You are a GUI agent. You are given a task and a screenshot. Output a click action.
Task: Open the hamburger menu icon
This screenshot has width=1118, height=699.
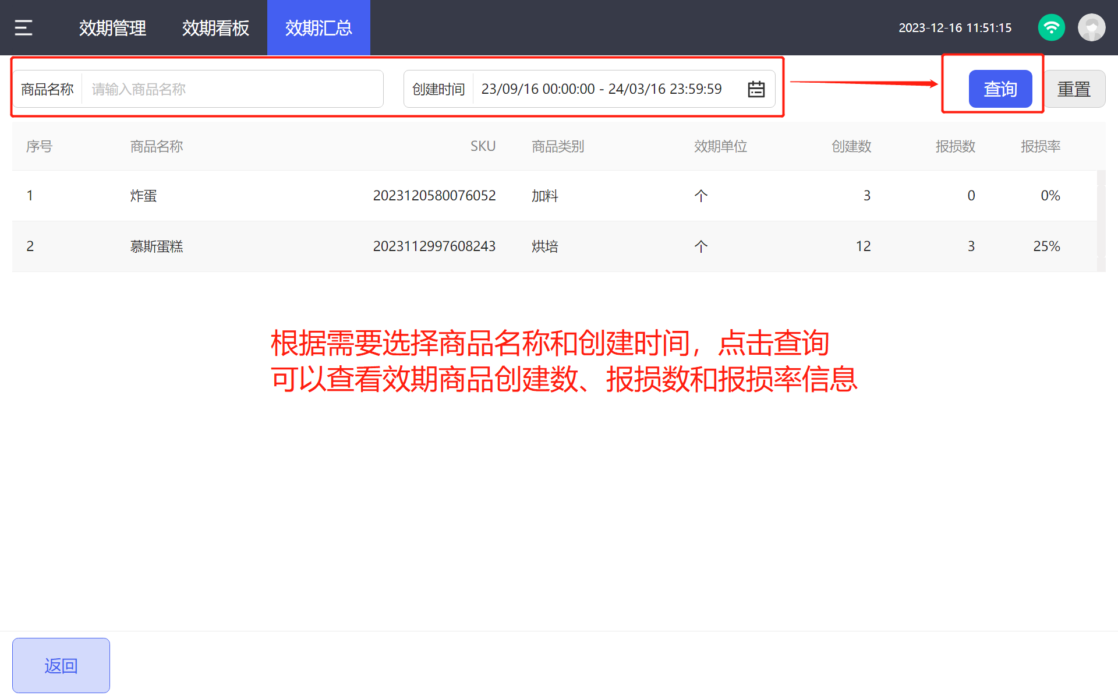click(23, 27)
